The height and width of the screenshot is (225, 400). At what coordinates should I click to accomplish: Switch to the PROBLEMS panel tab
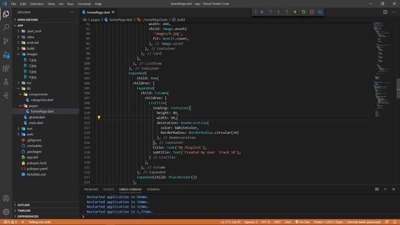91,189
